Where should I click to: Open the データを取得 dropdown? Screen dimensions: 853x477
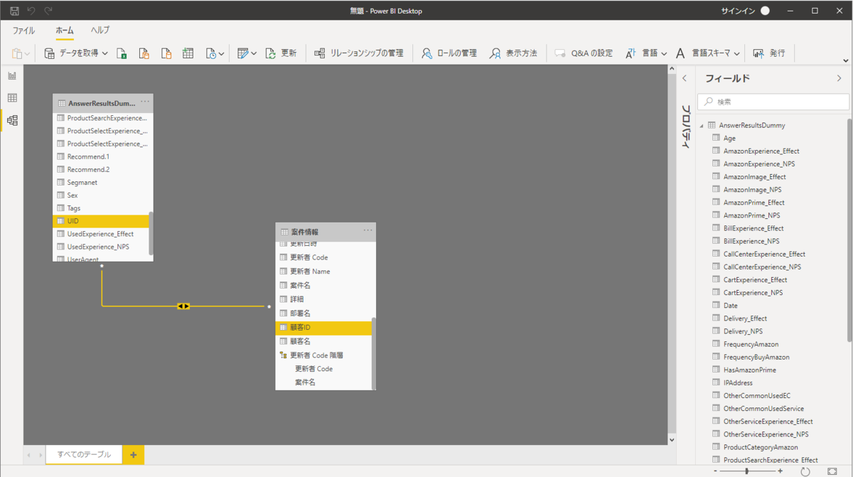[76, 53]
